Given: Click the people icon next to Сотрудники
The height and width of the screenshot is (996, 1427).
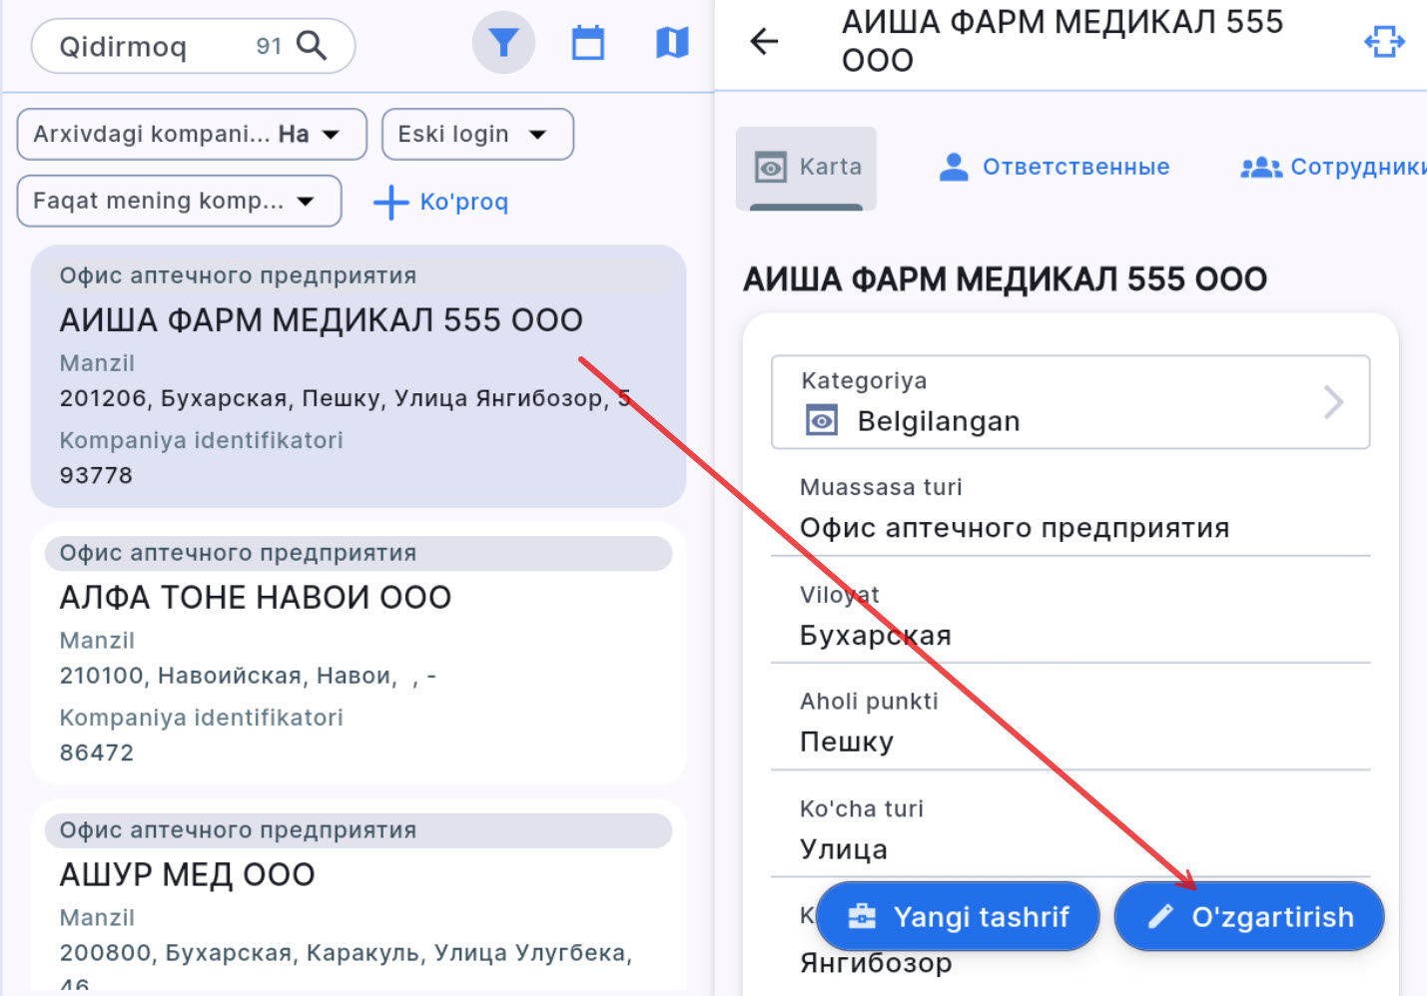Looking at the screenshot, I should coord(1260,167).
